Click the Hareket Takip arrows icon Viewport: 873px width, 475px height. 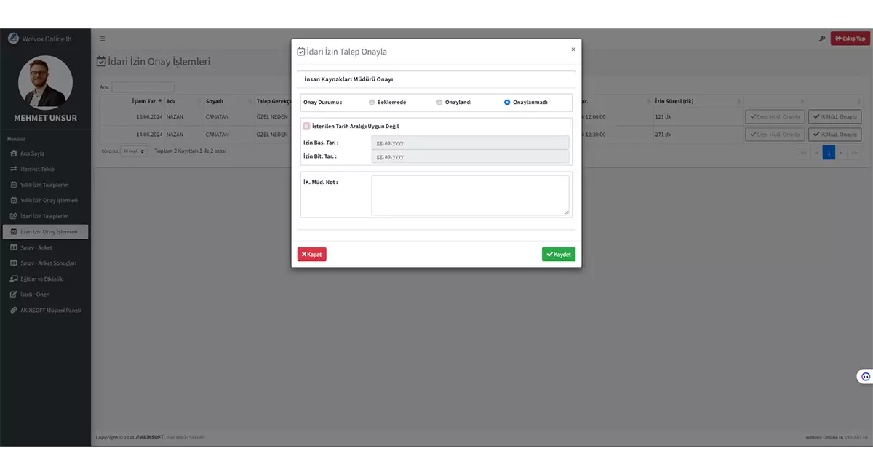[x=13, y=169]
